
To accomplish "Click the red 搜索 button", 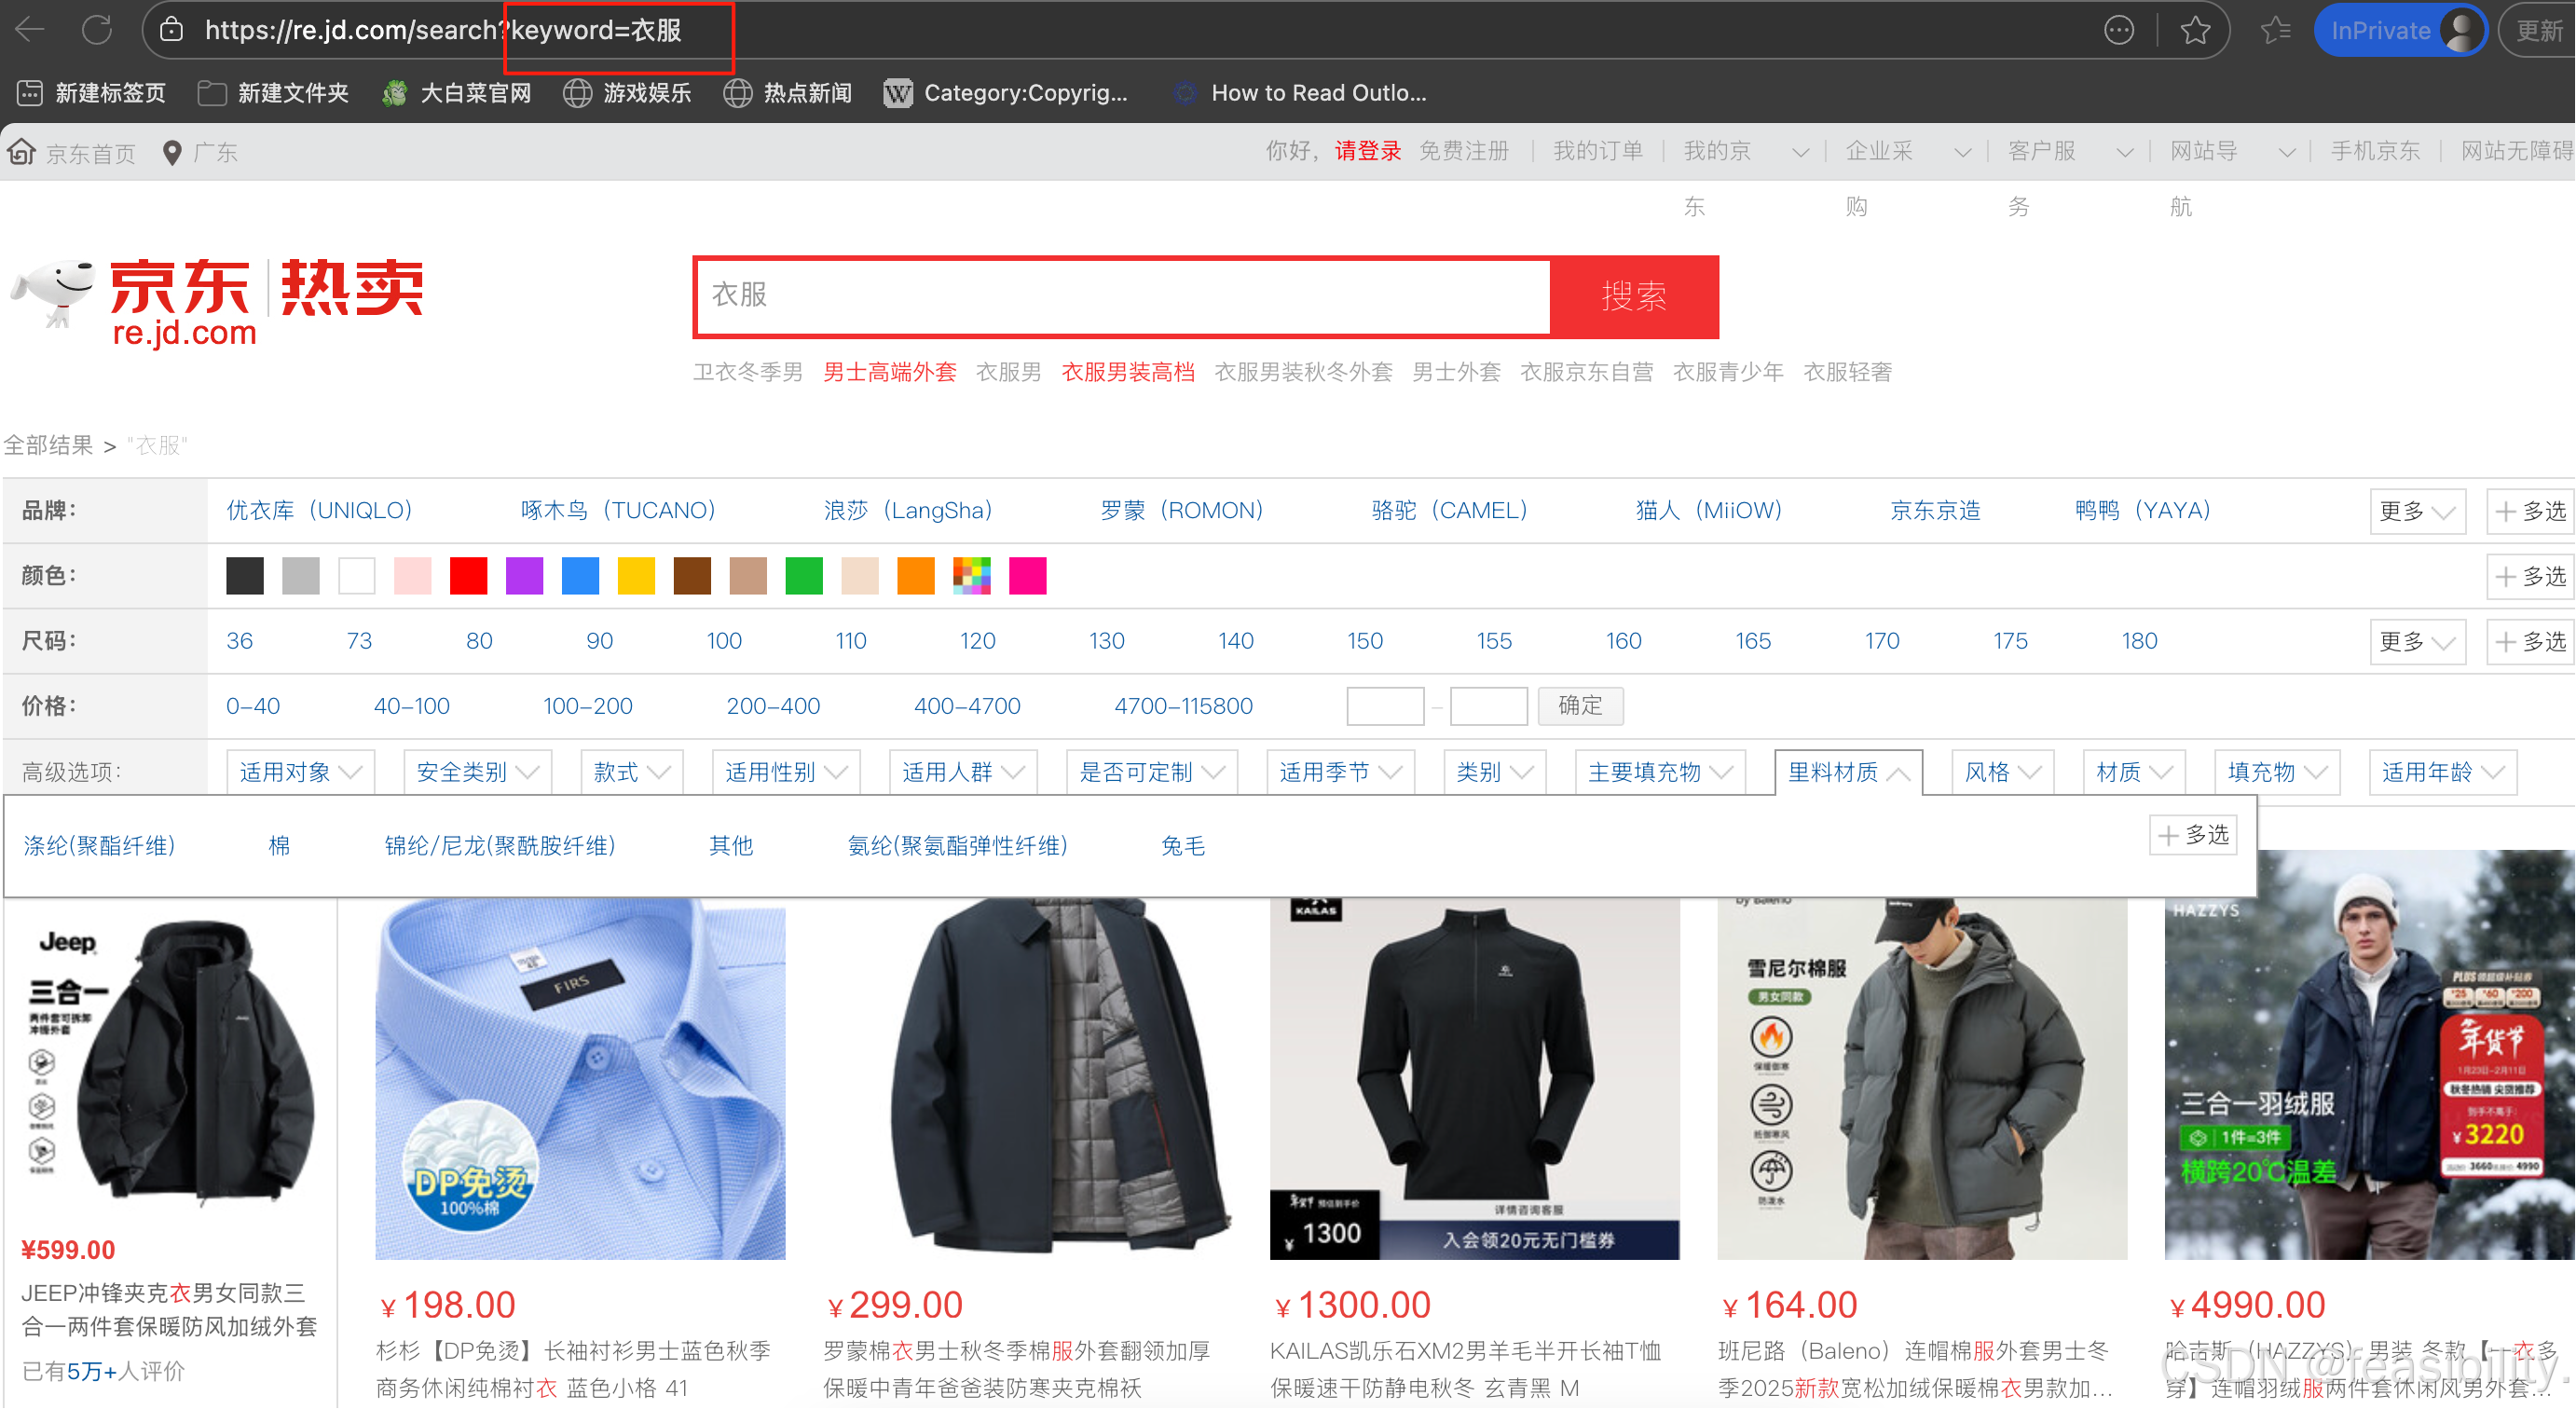I will point(1633,296).
